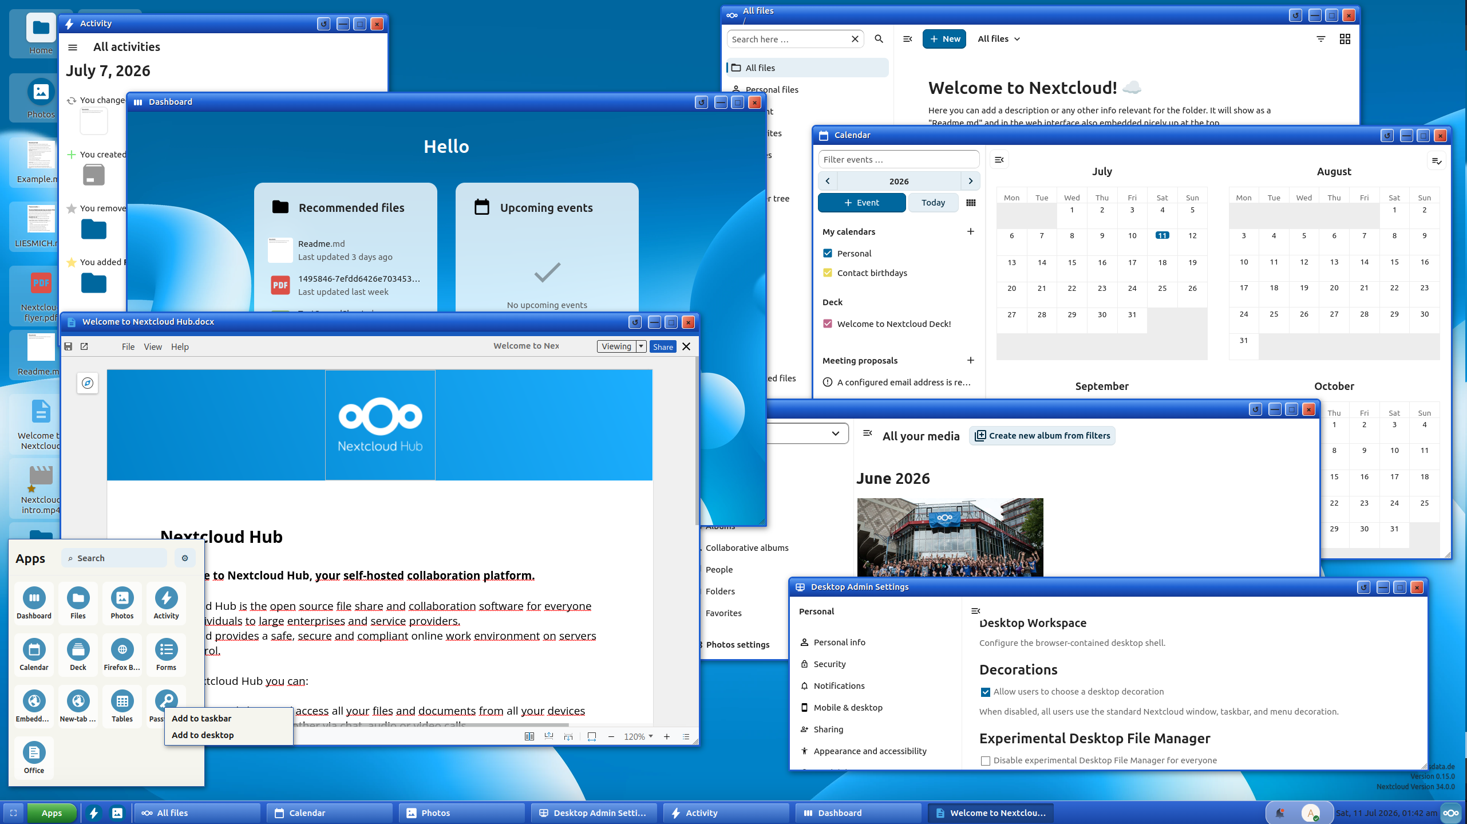Uncheck Allow users to choose desktop decoration
This screenshot has height=824, width=1467.
(x=985, y=692)
